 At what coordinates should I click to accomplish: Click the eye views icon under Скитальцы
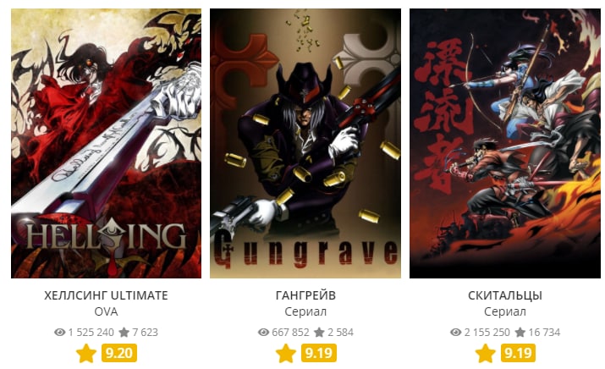(x=456, y=332)
